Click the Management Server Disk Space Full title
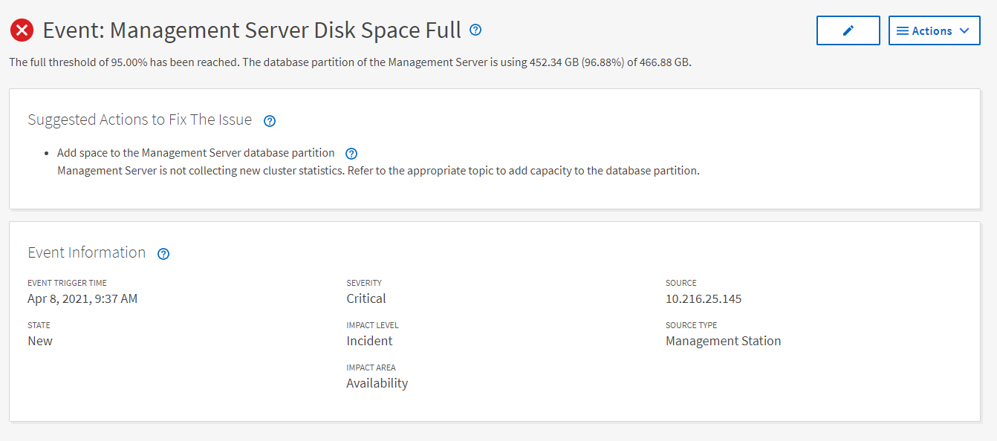The image size is (997, 441). (252, 30)
